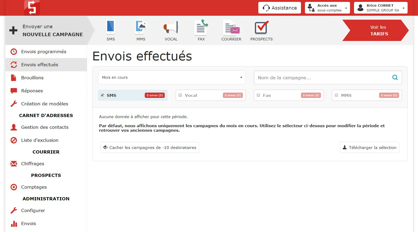
Task: Click person icon beside Gestion des contacts
Action: click(14, 127)
